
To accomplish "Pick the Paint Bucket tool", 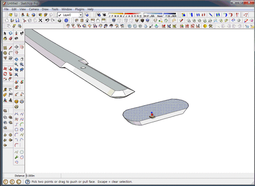I will [x=5, y=39].
